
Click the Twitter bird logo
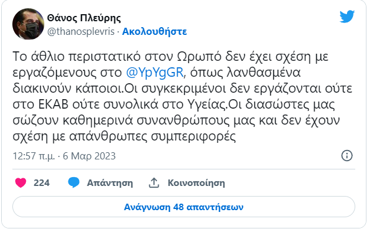347,17
